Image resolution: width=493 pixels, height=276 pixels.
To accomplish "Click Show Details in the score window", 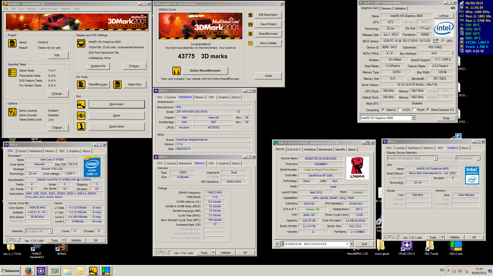I will click(268, 43).
